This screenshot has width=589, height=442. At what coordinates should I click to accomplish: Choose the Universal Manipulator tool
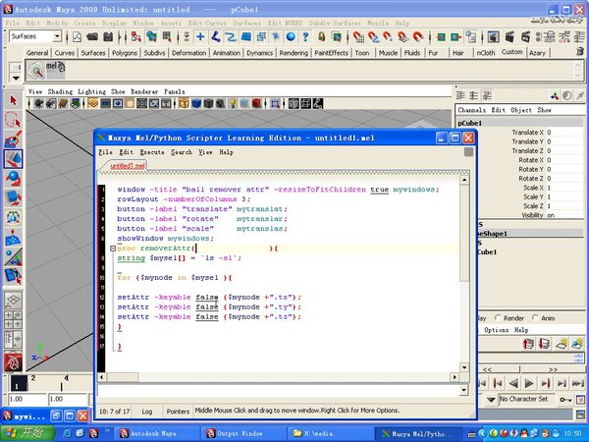pyautogui.click(x=13, y=217)
